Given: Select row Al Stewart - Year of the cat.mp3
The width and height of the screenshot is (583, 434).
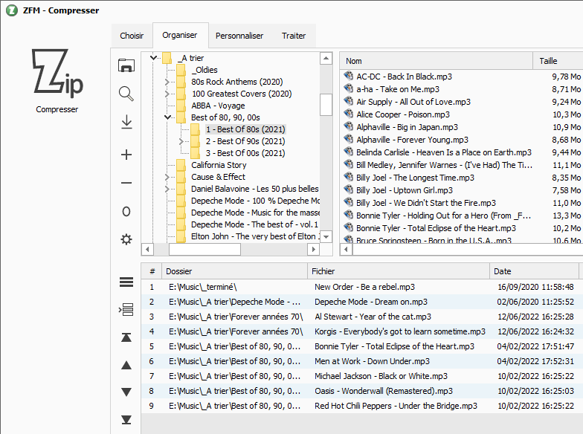Looking at the screenshot, I should pyautogui.click(x=361, y=317).
